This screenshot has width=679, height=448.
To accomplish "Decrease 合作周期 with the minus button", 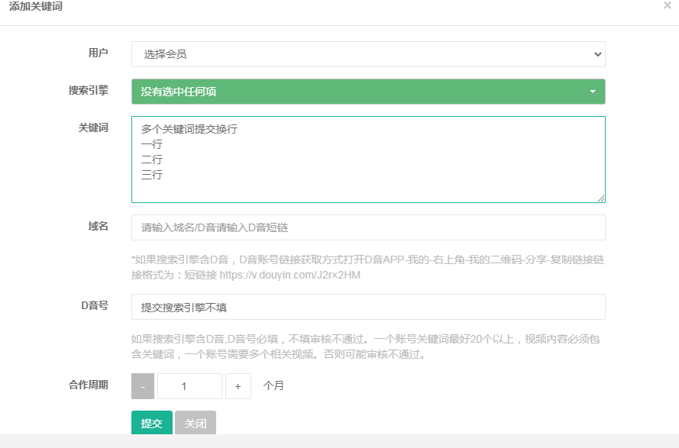I will [143, 386].
